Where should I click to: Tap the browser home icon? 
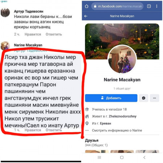(x=87, y=6)
